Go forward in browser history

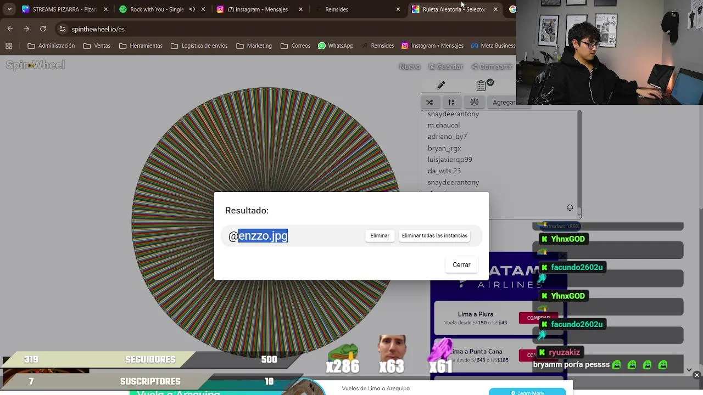click(x=26, y=29)
